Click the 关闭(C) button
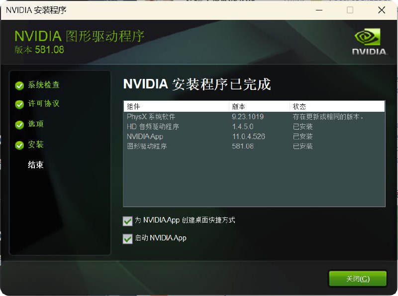Viewport: 398px width, 296px height. 358,279
